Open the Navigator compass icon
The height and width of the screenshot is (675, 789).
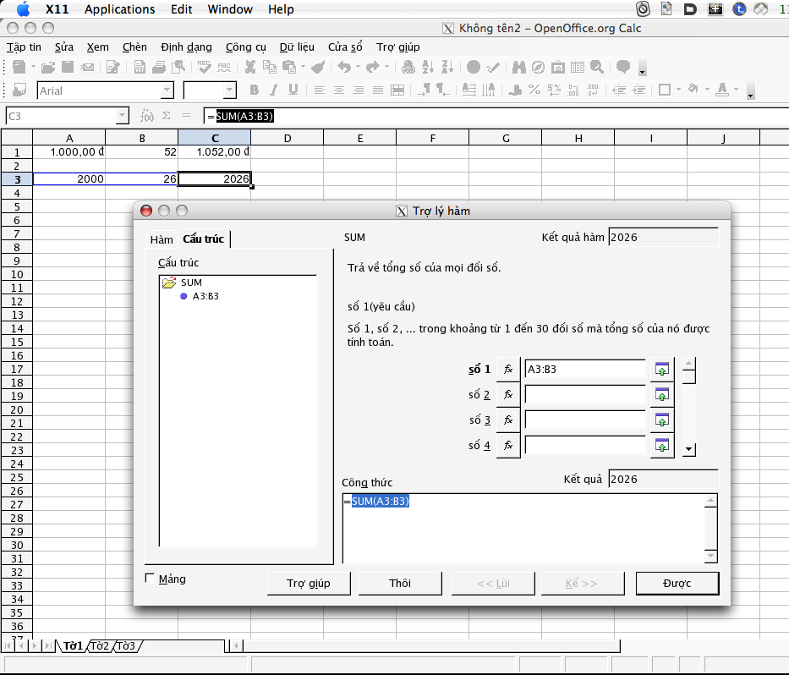(x=538, y=67)
